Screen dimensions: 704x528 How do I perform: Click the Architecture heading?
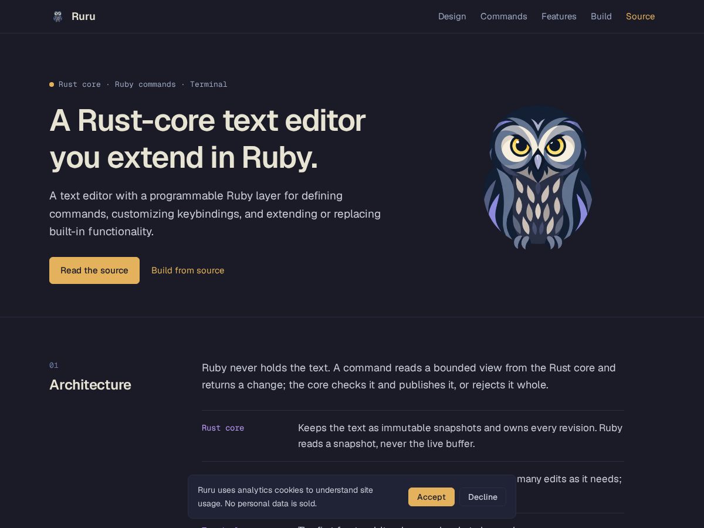click(90, 385)
